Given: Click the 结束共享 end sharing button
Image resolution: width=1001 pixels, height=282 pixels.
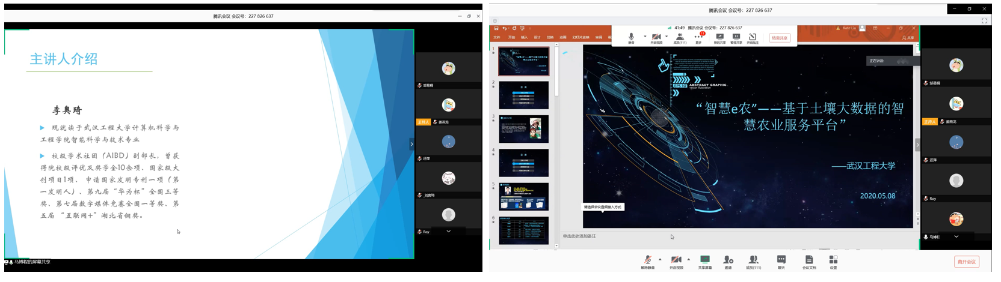Looking at the screenshot, I should tap(779, 38).
